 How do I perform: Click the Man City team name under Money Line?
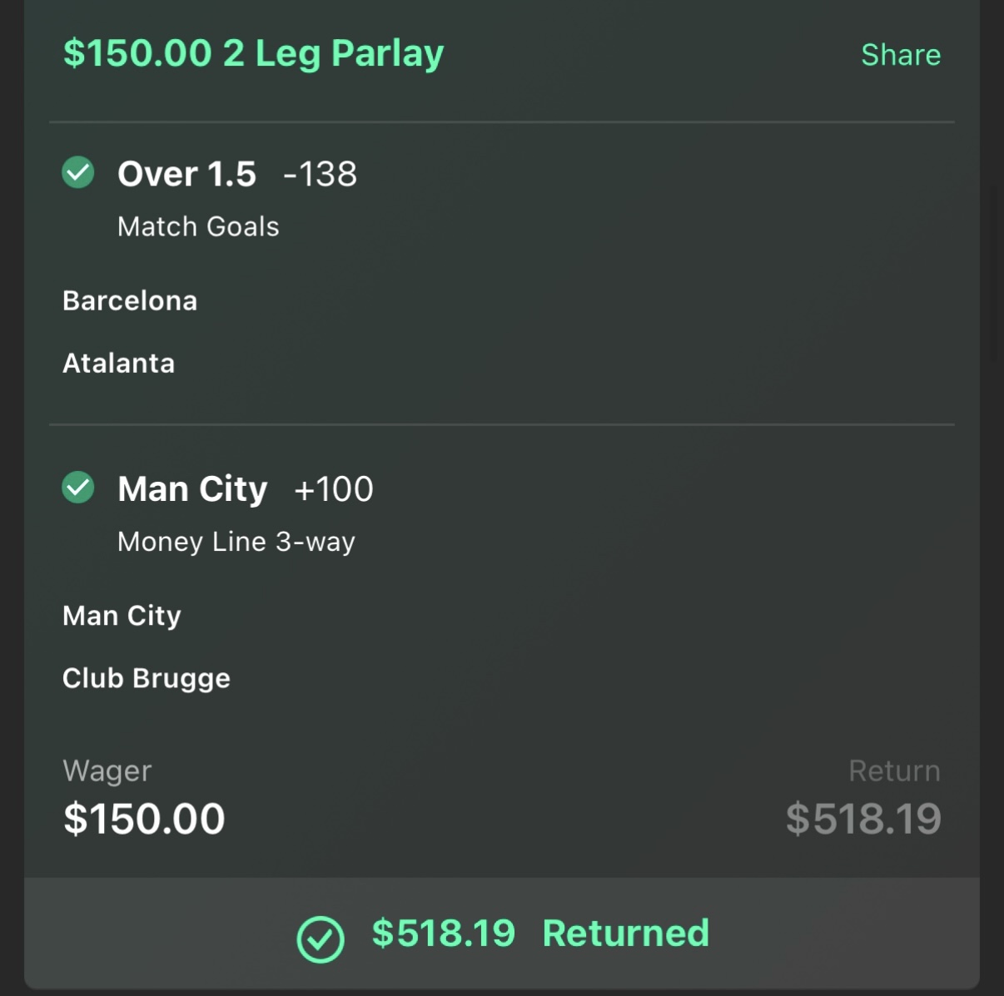pyautogui.click(x=122, y=616)
